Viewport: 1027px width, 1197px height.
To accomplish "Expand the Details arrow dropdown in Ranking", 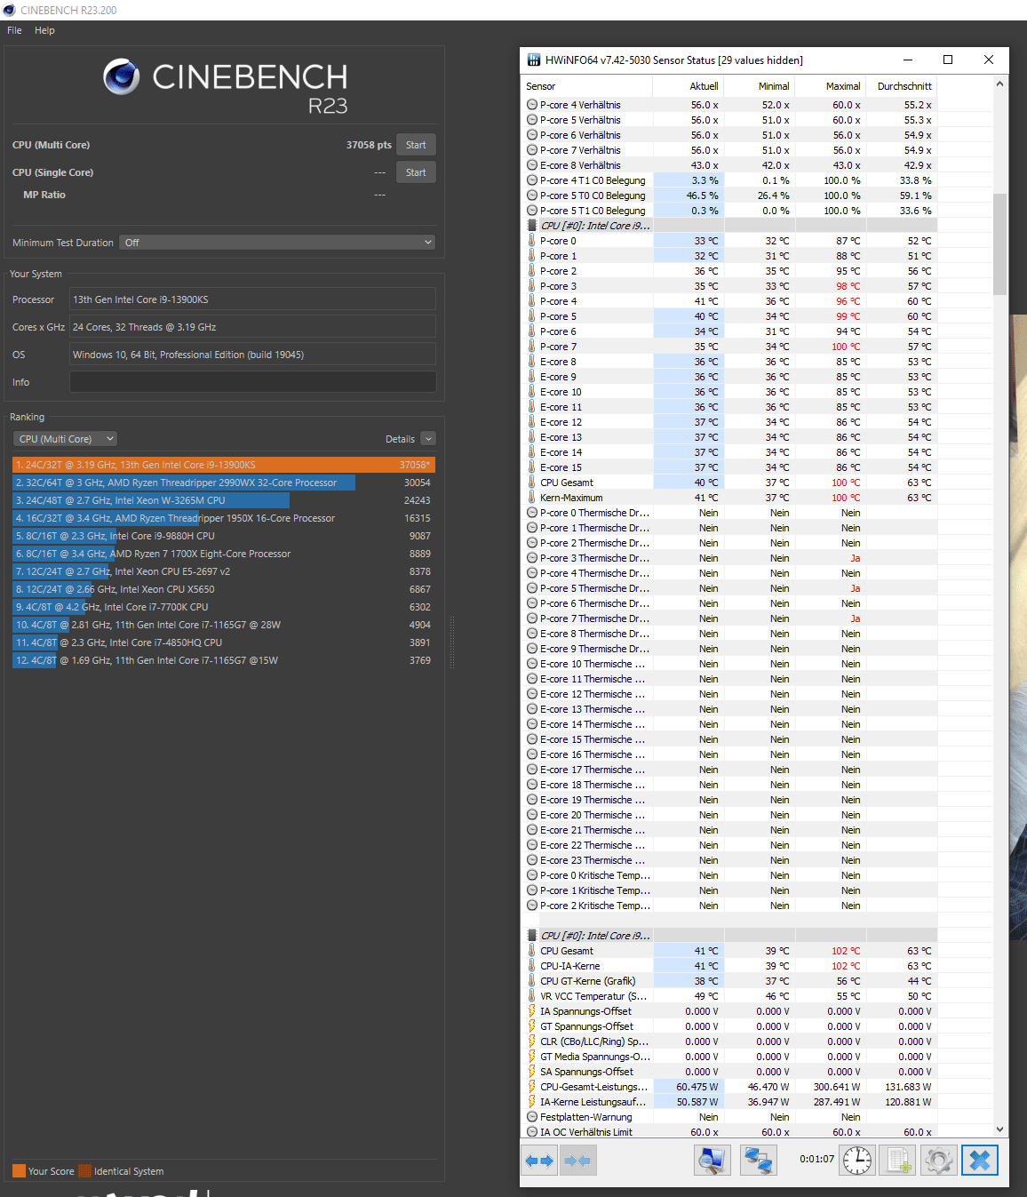I will coord(428,439).
